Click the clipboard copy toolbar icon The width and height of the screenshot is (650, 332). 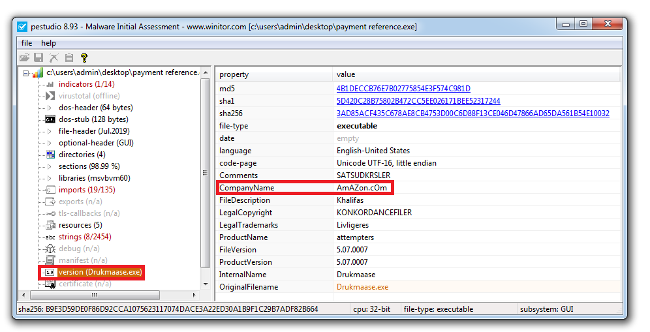pos(69,57)
